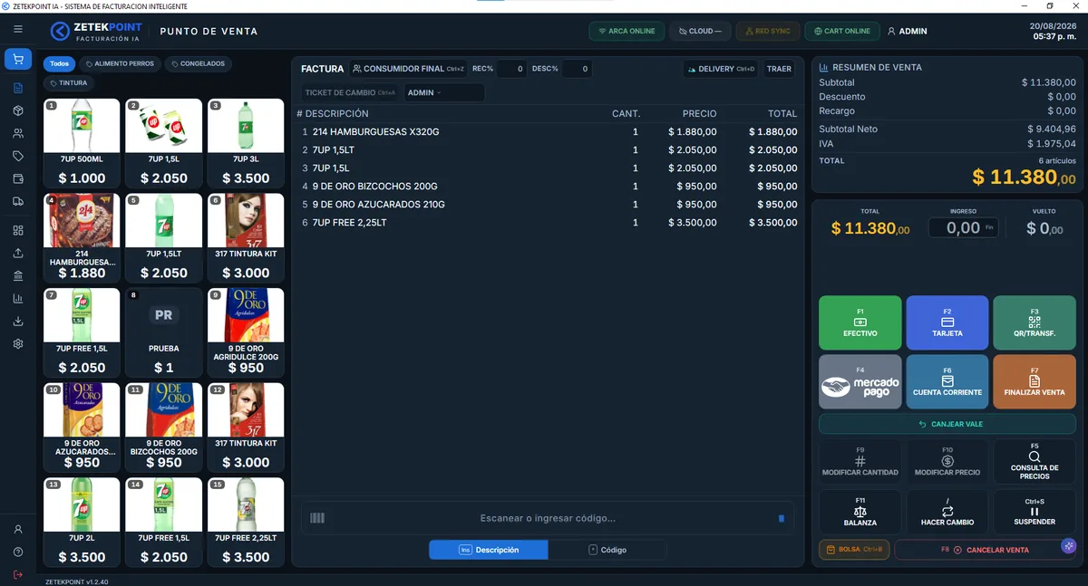Switch search mode to Código
This screenshot has width=1088, height=586.
pos(607,550)
